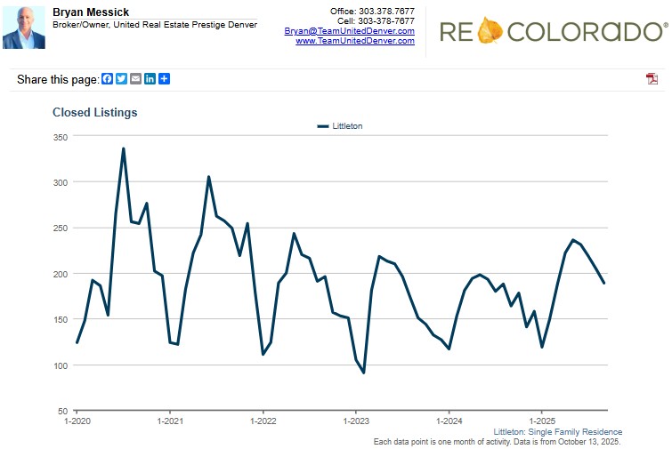
Task: Toggle the Littleton series legend label
Action: point(347,126)
